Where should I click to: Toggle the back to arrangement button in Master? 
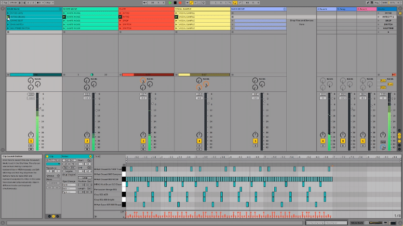[x=393, y=75]
